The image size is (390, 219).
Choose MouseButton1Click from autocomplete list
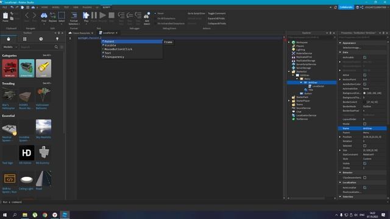point(132,49)
